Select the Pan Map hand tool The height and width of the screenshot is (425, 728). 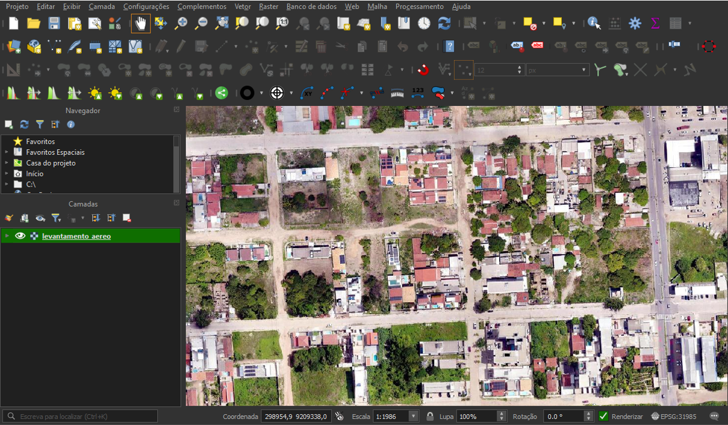tap(141, 23)
